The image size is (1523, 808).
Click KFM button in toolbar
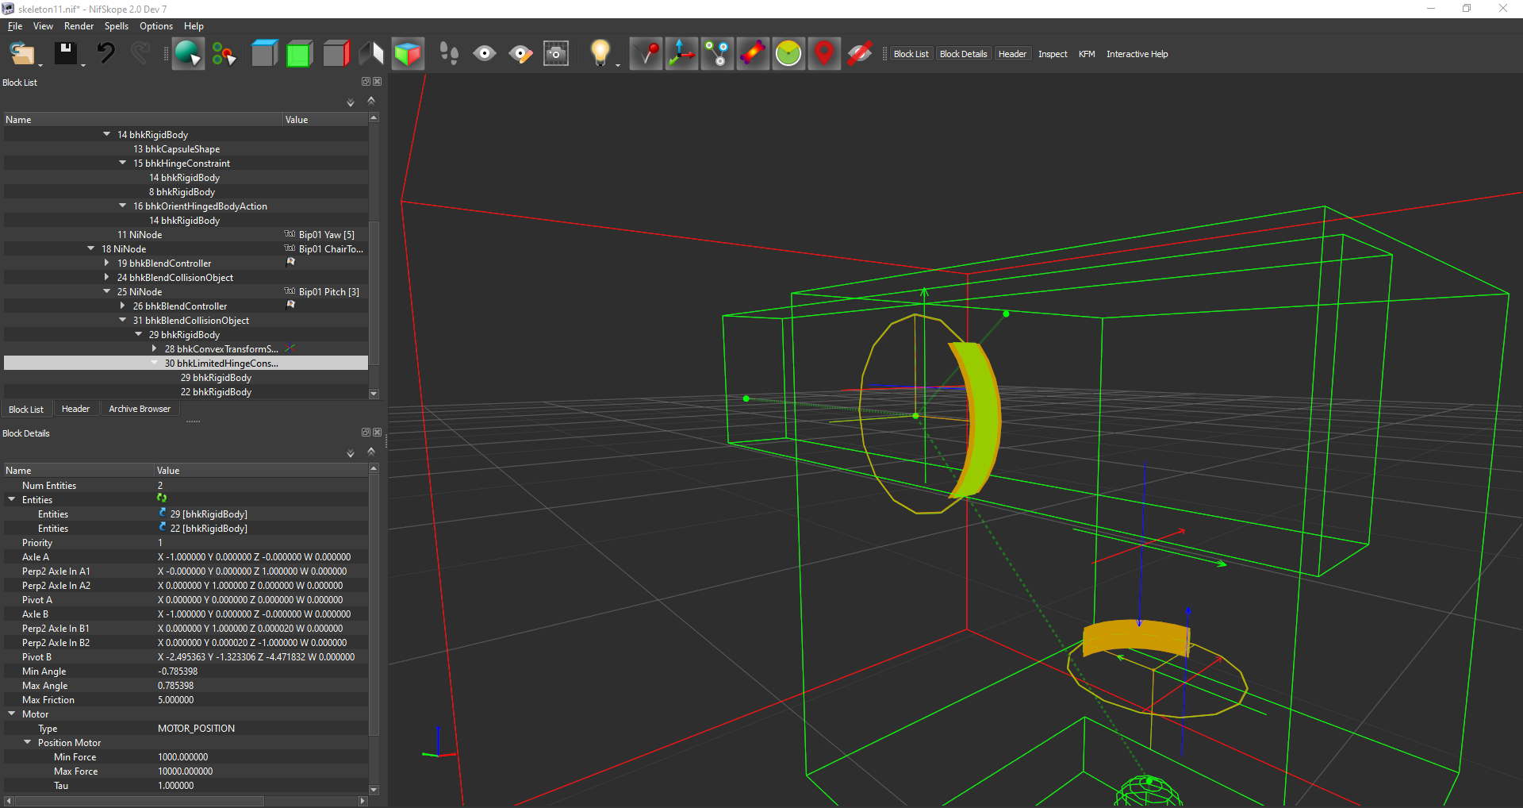[1087, 54]
